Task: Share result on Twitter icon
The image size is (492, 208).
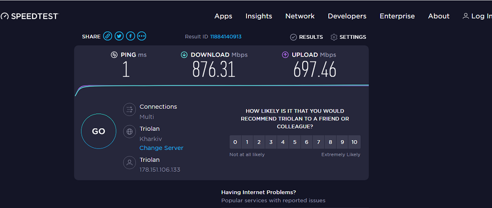Action: (x=119, y=36)
